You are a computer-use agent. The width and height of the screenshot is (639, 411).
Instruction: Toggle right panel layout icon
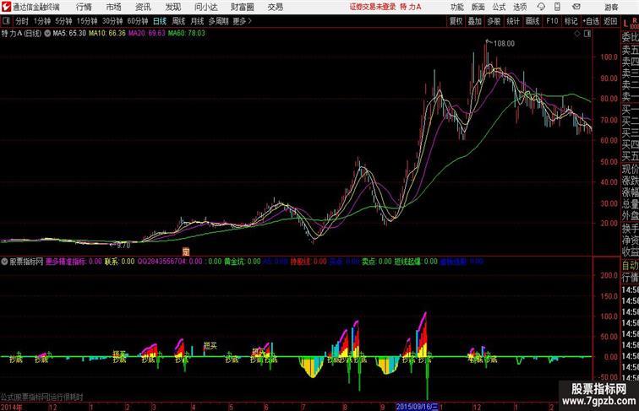click(x=587, y=34)
